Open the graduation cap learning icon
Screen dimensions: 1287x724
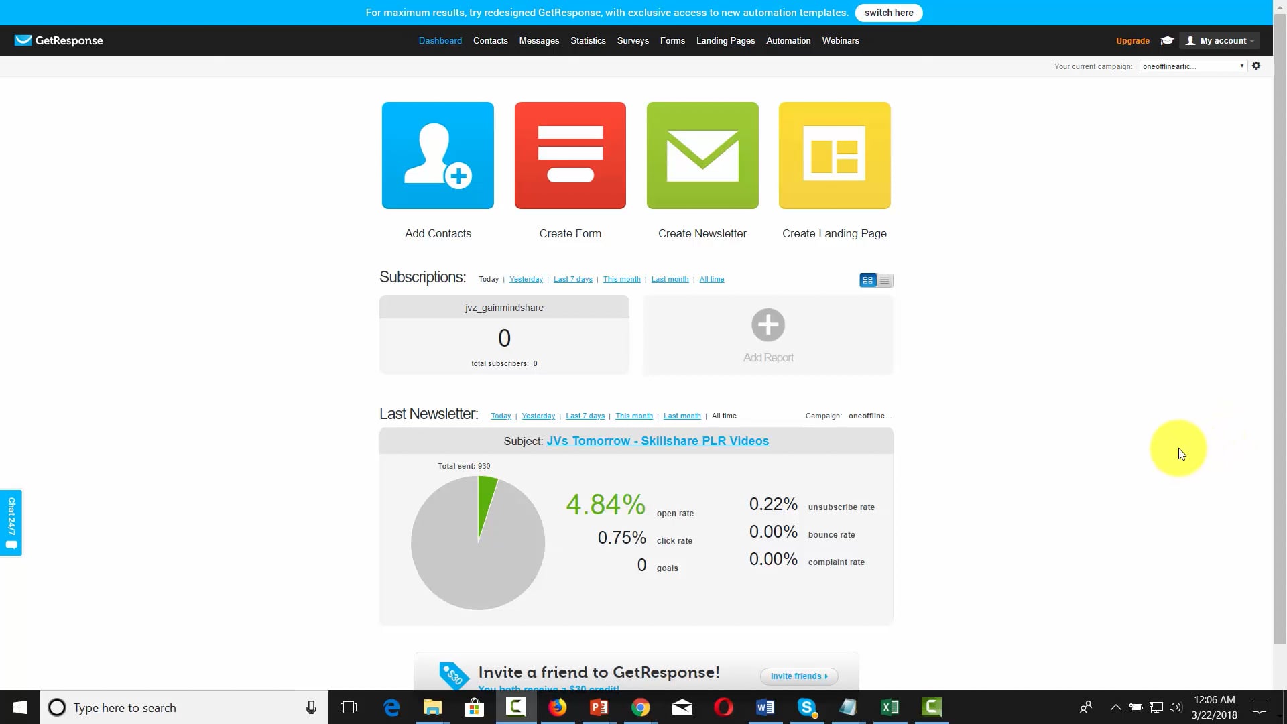pyautogui.click(x=1167, y=40)
